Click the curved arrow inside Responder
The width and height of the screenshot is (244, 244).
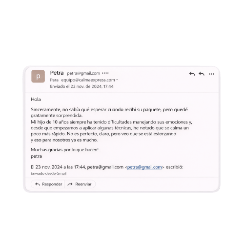click(38, 184)
